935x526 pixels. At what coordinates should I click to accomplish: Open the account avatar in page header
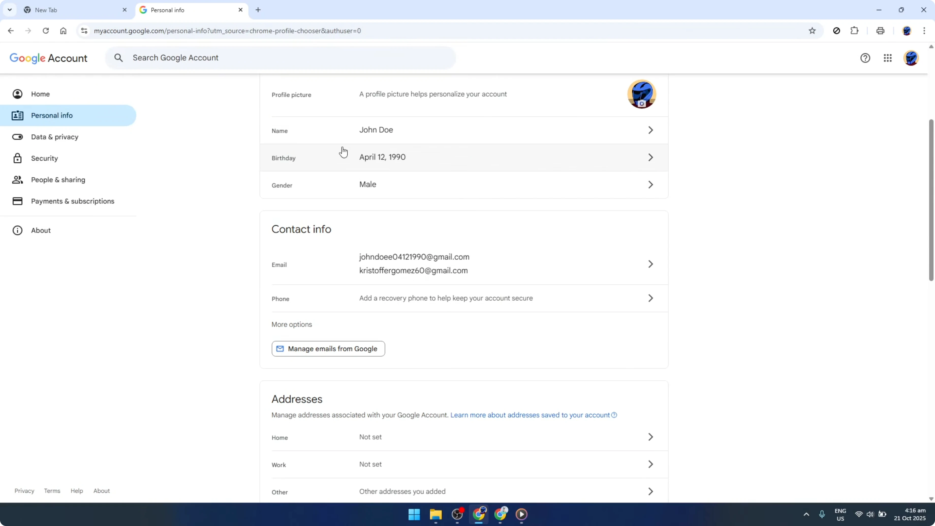[x=911, y=58]
